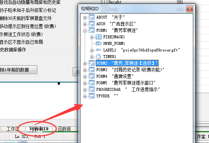Select ADSH “广告显示区” tree item
209x143 pixels.
[116, 24]
